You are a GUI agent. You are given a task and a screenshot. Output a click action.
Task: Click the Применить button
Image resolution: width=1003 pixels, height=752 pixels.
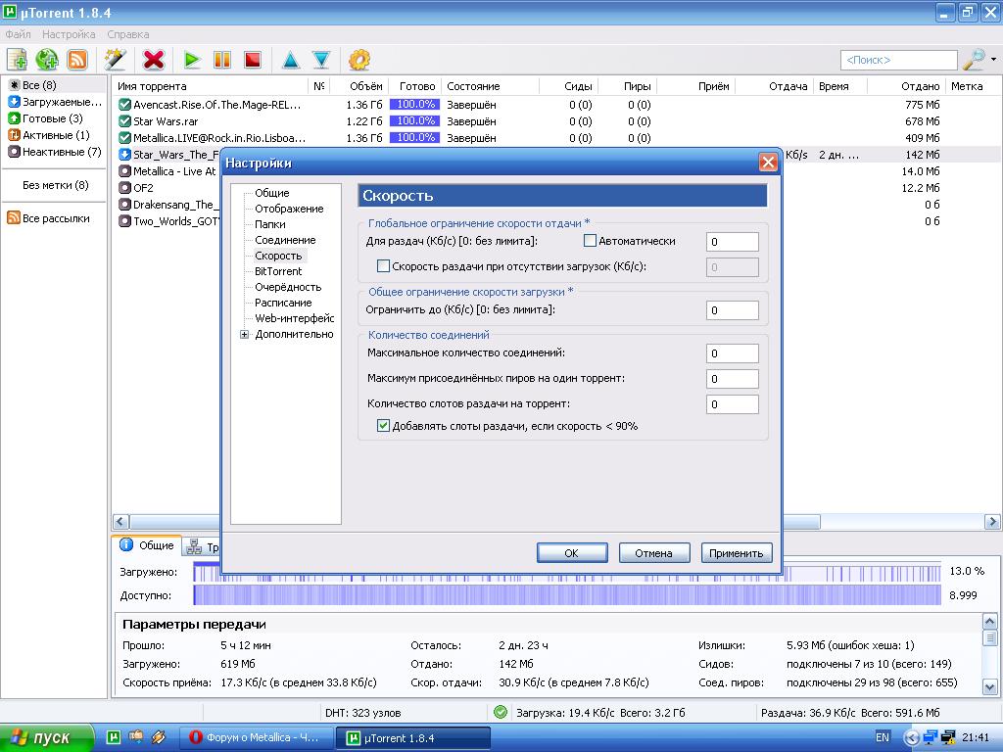point(737,553)
